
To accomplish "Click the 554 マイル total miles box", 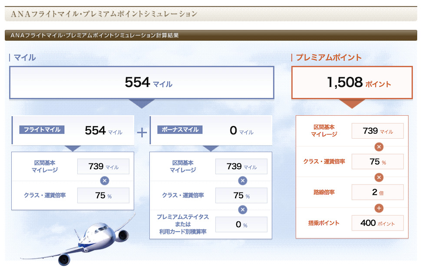I will [x=142, y=82].
